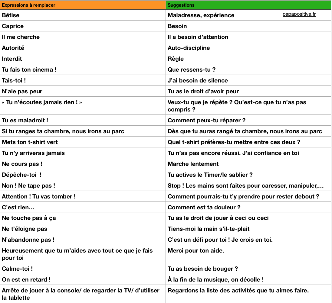Click the 'Marche lentement' suggestion cell

coord(193,164)
